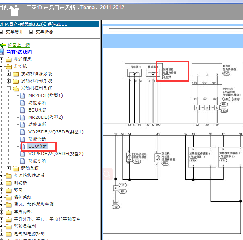Collapse the 发动机控制系统 folder
The image size is (243, 240).
[8, 88]
